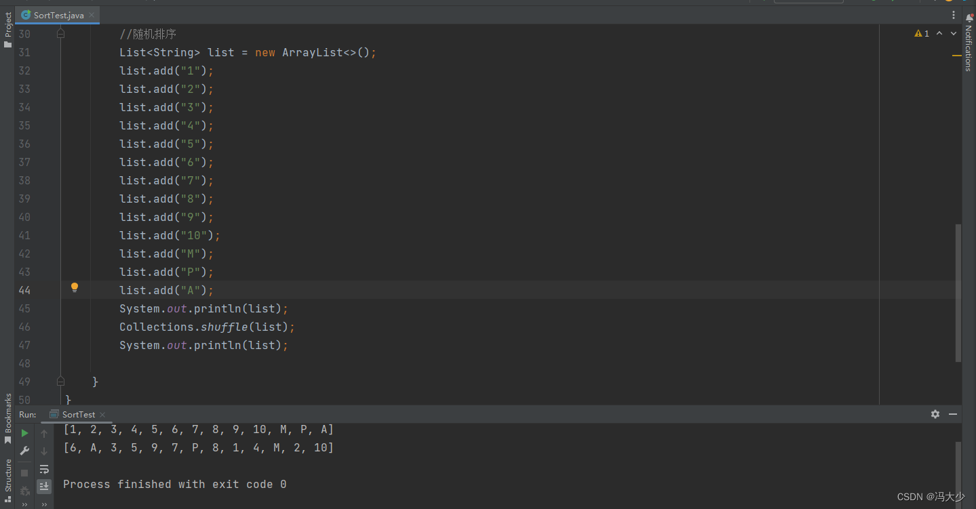The width and height of the screenshot is (976, 509).
Task: Click System.out.println(list) on line 45
Action: pos(203,308)
